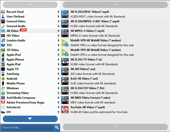Select the 4K Video category
This screenshot has height=132, width=170.
point(12,31)
